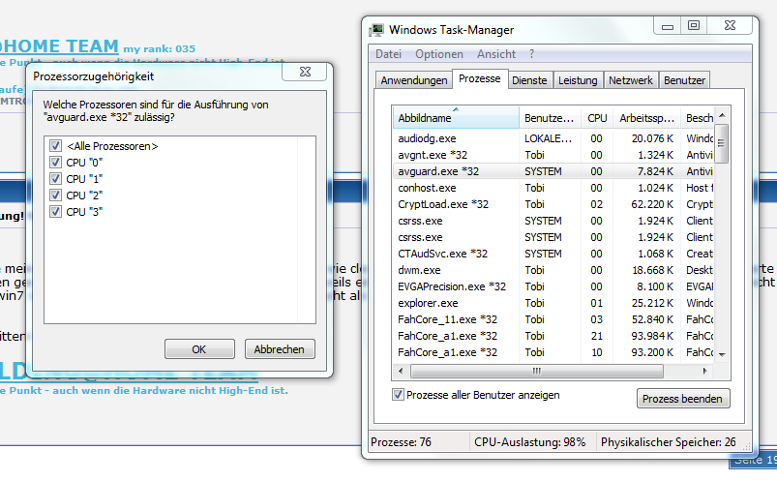Click Prozesse: 76 in status bar
The width and height of the screenshot is (777, 481).
[x=401, y=442]
